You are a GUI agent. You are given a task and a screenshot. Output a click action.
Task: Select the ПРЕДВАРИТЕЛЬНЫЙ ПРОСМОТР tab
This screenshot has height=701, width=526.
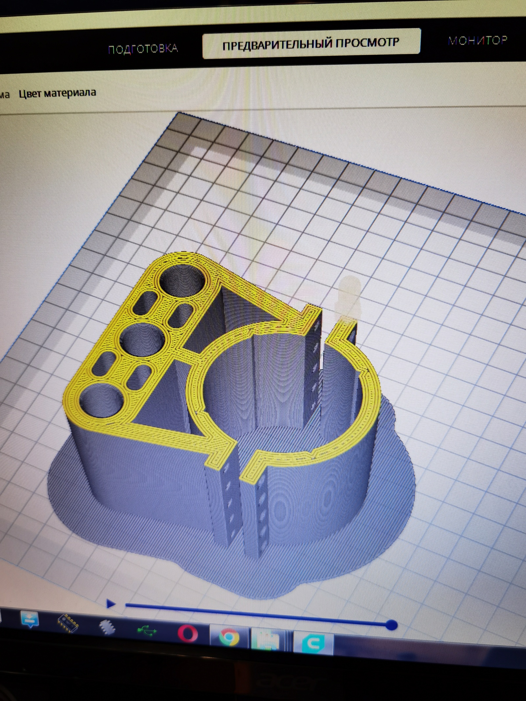click(x=311, y=44)
